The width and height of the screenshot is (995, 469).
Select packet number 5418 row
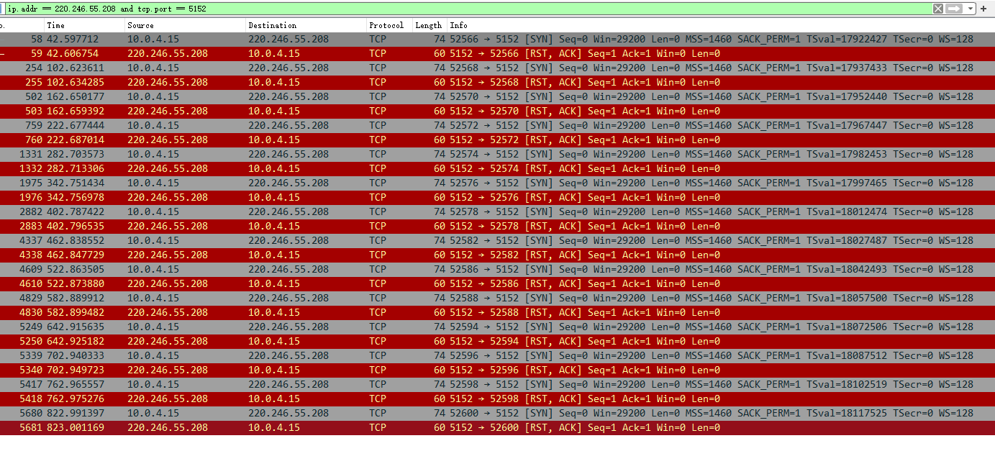click(497, 399)
